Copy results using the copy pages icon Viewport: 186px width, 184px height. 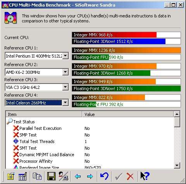[x=37, y=176]
